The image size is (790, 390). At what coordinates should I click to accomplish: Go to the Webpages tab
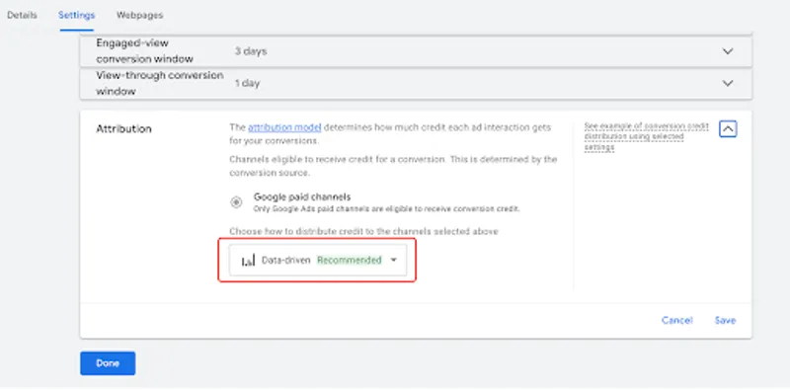pyautogui.click(x=139, y=15)
